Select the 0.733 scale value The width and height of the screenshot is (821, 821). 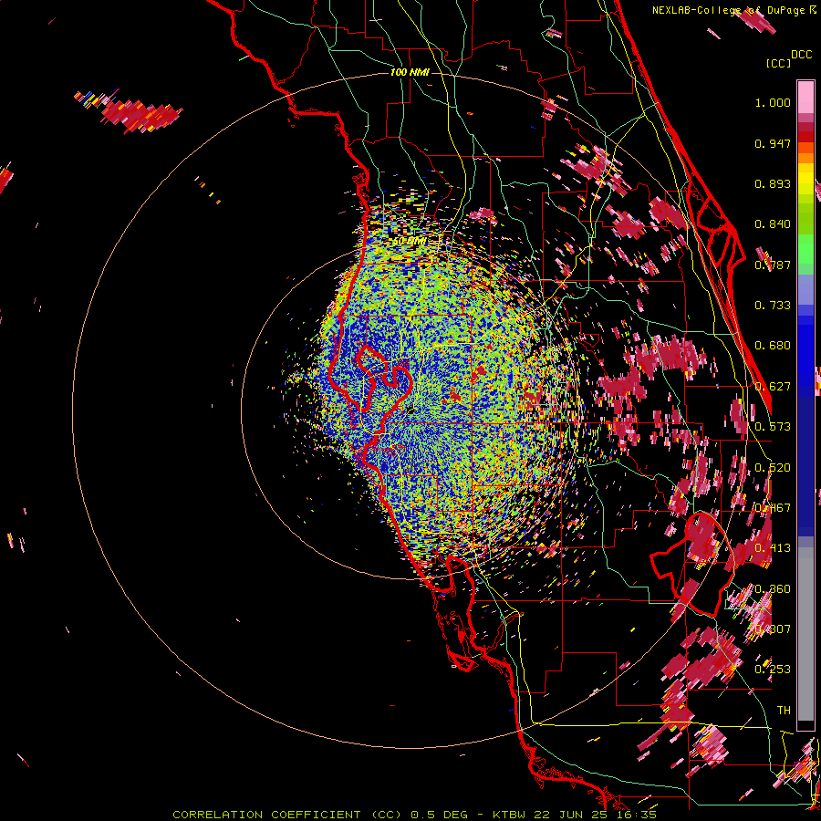(773, 305)
